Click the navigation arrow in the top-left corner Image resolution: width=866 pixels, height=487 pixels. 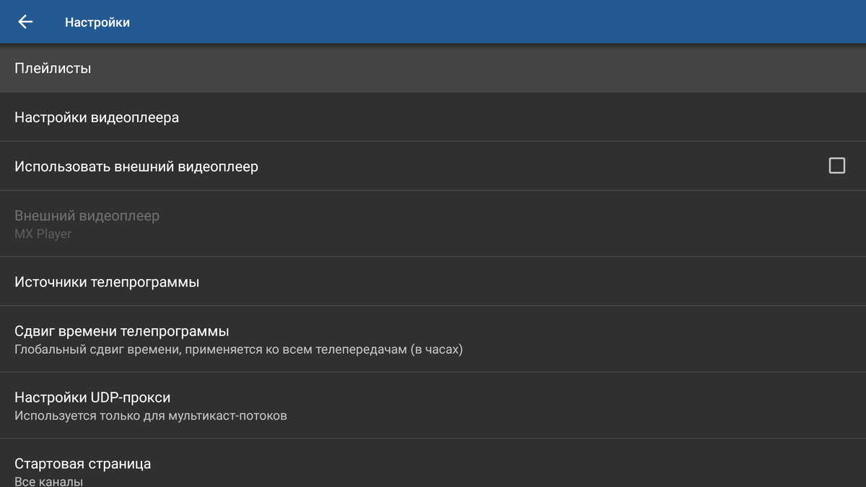pyautogui.click(x=25, y=22)
